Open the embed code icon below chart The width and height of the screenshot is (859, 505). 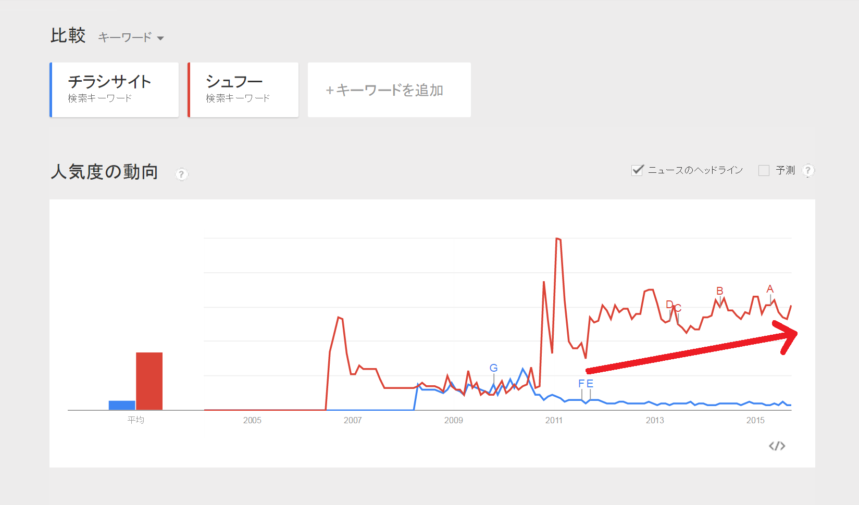tap(777, 446)
